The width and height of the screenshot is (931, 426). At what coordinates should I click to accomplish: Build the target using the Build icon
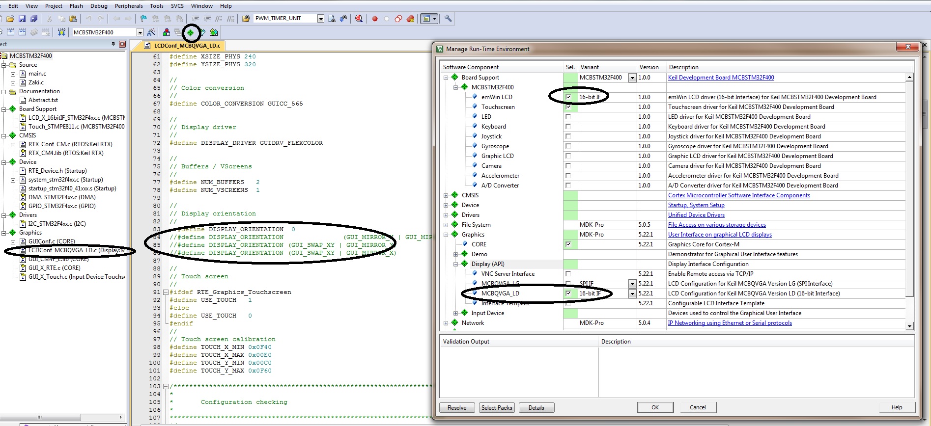click(x=10, y=32)
